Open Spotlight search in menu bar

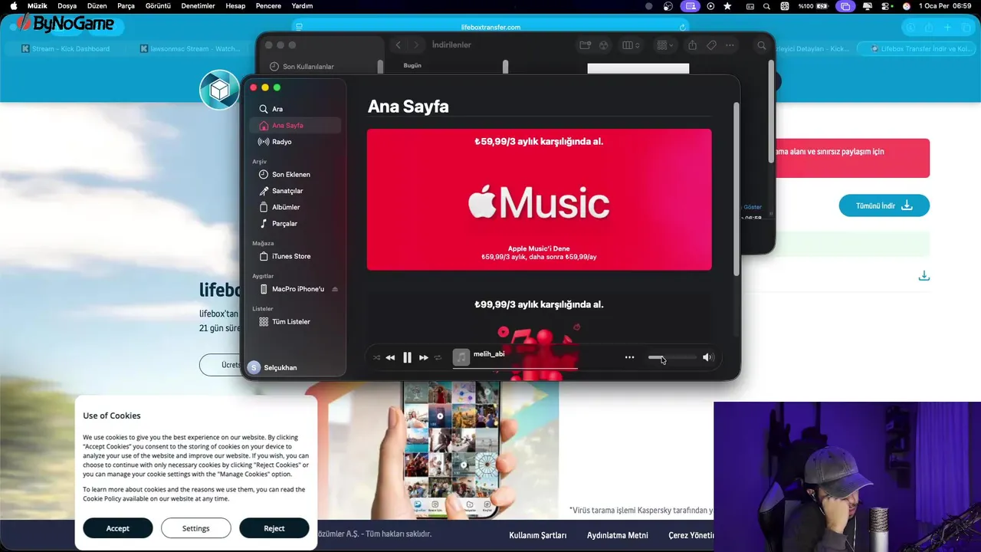point(766,5)
